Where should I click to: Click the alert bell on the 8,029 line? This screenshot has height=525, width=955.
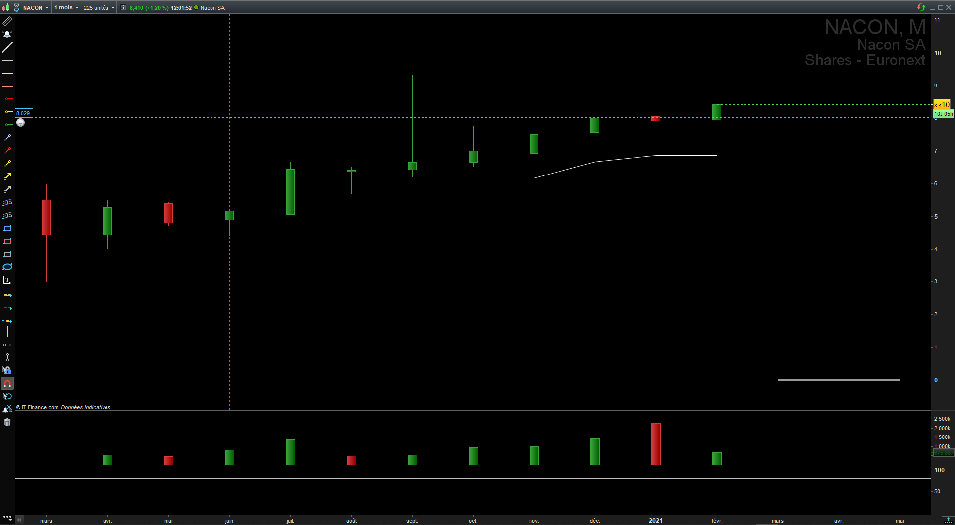click(x=21, y=122)
